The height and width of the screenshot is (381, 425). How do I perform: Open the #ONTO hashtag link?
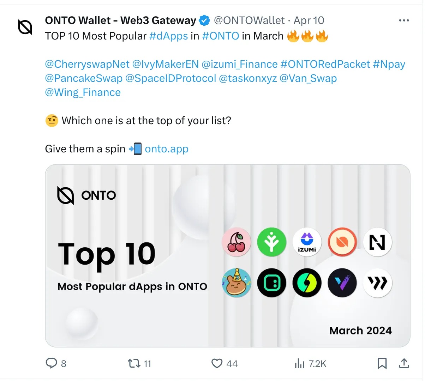coord(221,36)
